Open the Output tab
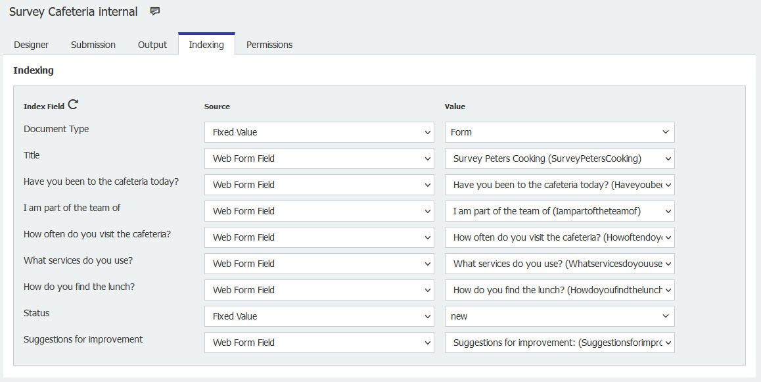 coord(152,44)
